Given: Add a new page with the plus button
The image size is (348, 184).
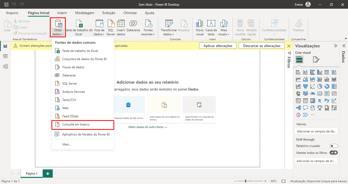Looking at the screenshot, I should pos(48,174).
